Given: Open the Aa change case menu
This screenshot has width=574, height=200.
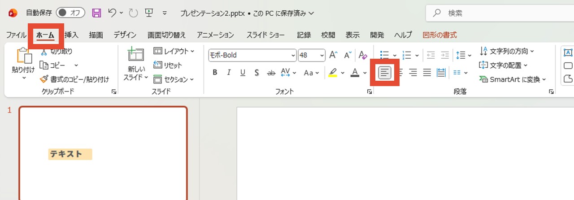Looking at the screenshot, I should pyautogui.click(x=311, y=73).
